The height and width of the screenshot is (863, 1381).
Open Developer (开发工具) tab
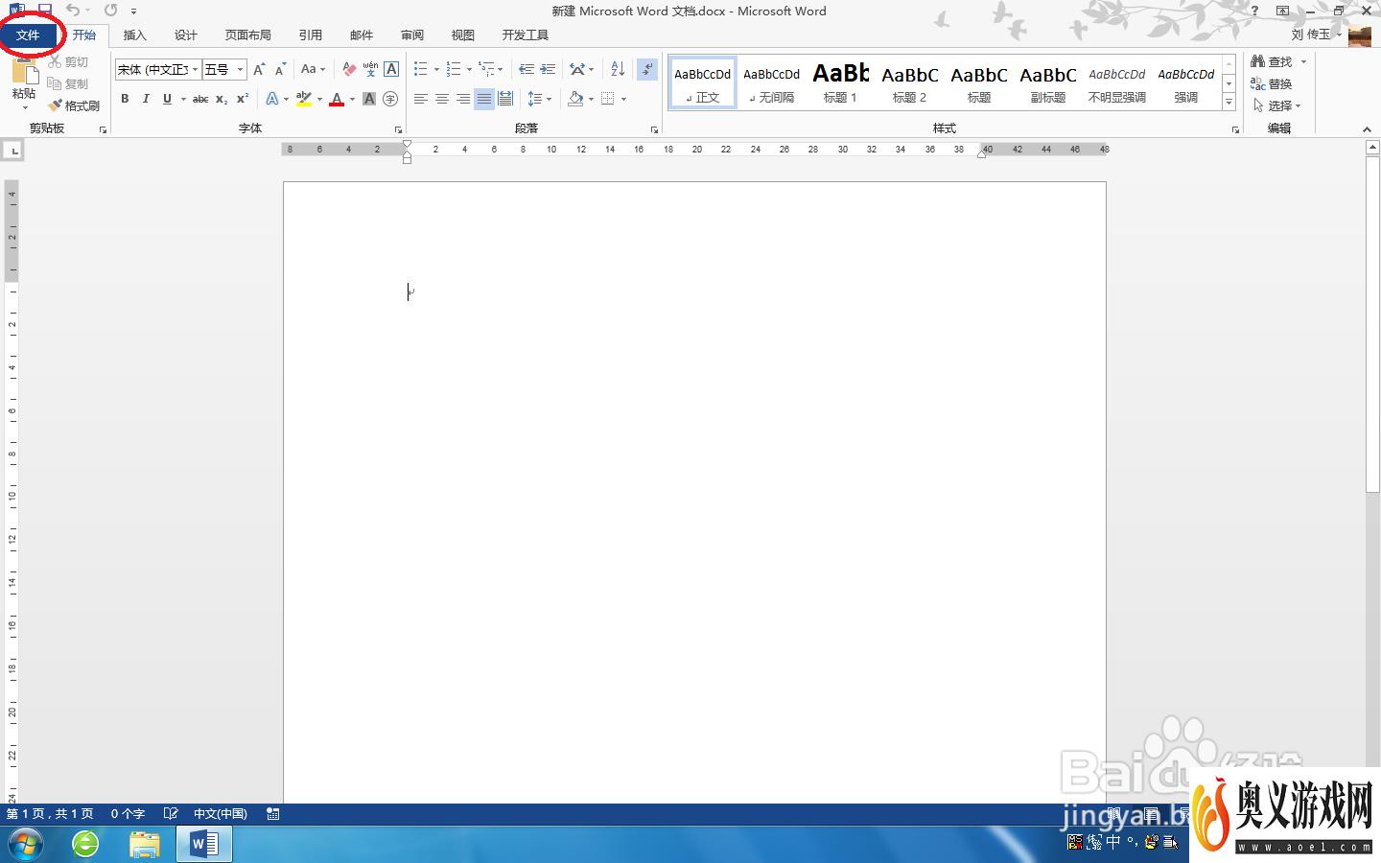(x=526, y=35)
